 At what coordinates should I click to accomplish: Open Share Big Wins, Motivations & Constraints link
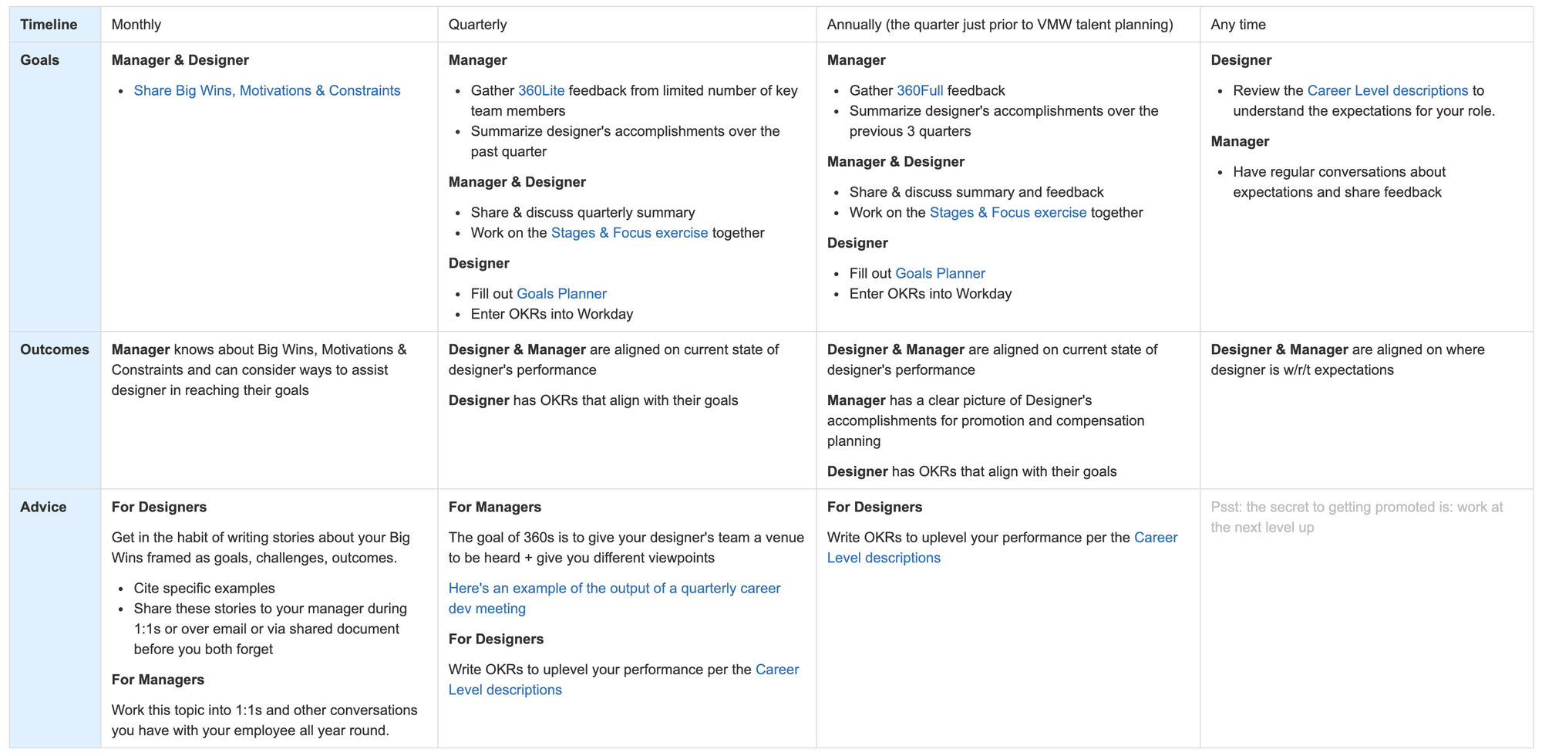pyautogui.click(x=267, y=90)
